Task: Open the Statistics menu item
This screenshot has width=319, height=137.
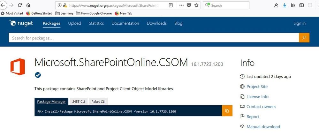Action: [96, 23]
